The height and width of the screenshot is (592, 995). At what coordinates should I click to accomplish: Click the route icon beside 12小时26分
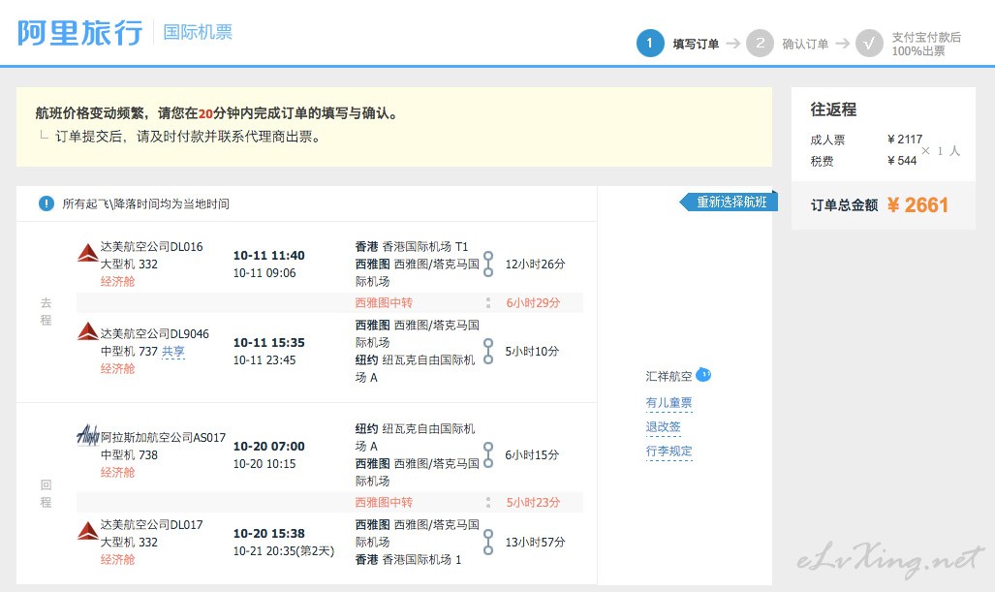pyautogui.click(x=488, y=264)
